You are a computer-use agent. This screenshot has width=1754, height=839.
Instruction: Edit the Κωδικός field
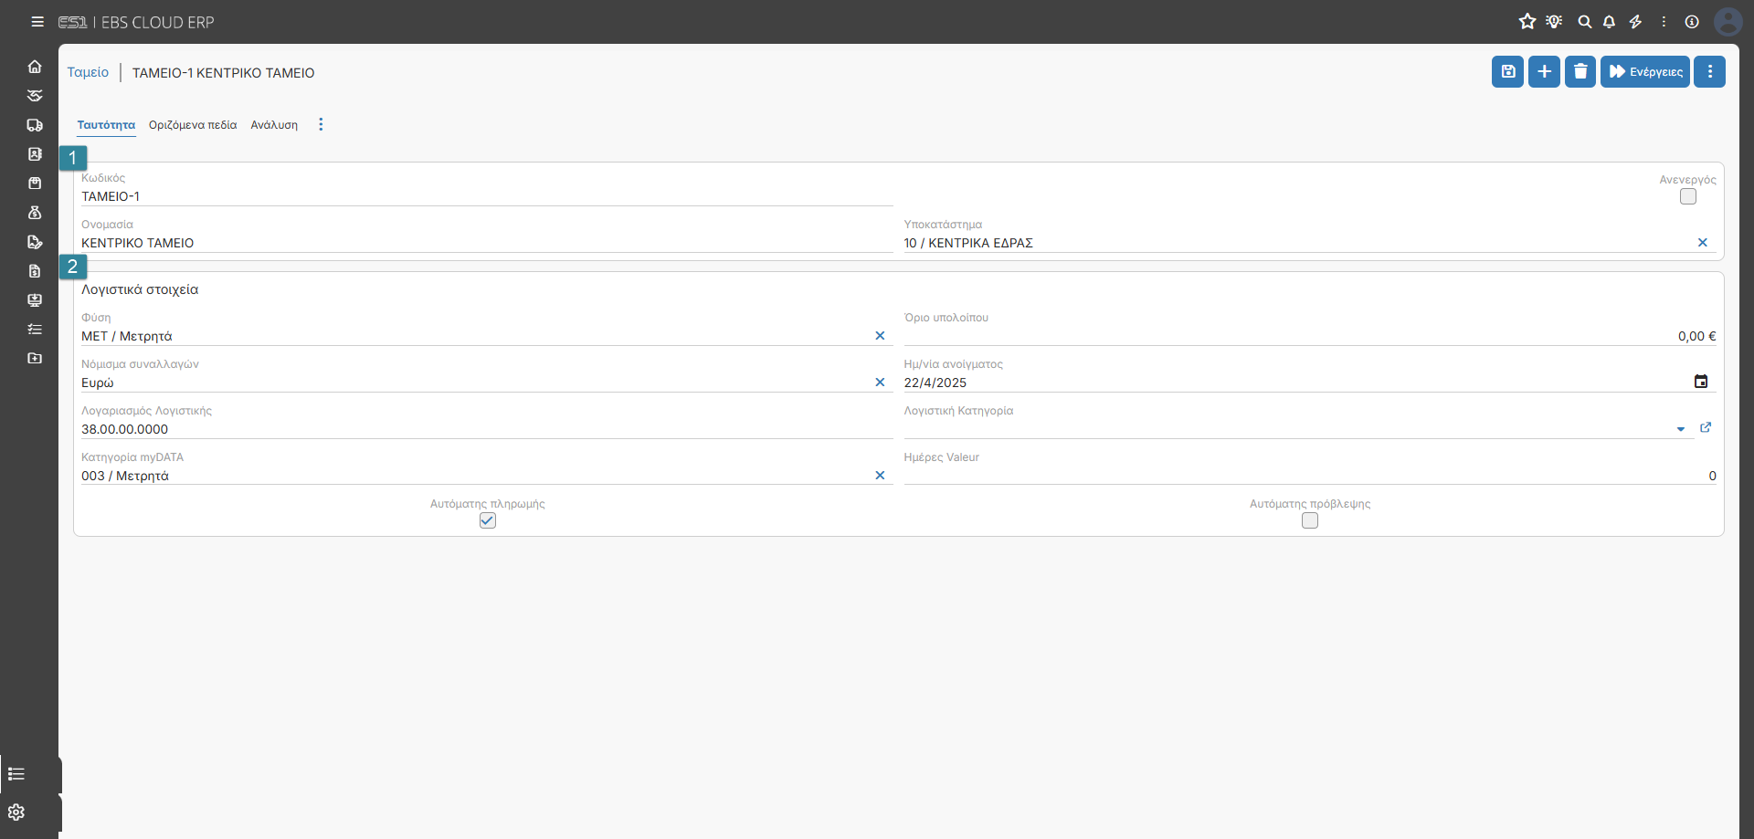(487, 196)
